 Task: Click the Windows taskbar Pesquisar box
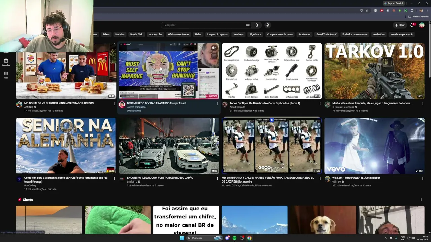(x=205, y=238)
